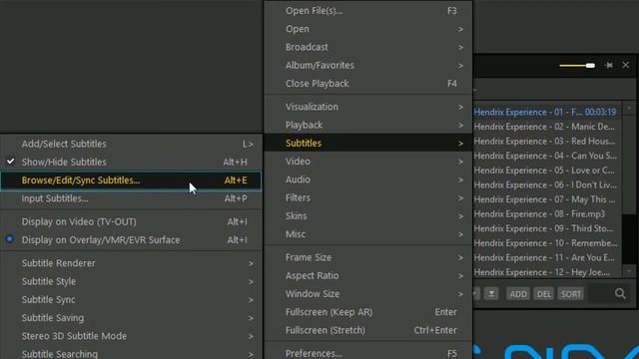639x359 pixels.
Task: Adjust the volume slider in playlist header
Action: pyautogui.click(x=577, y=66)
